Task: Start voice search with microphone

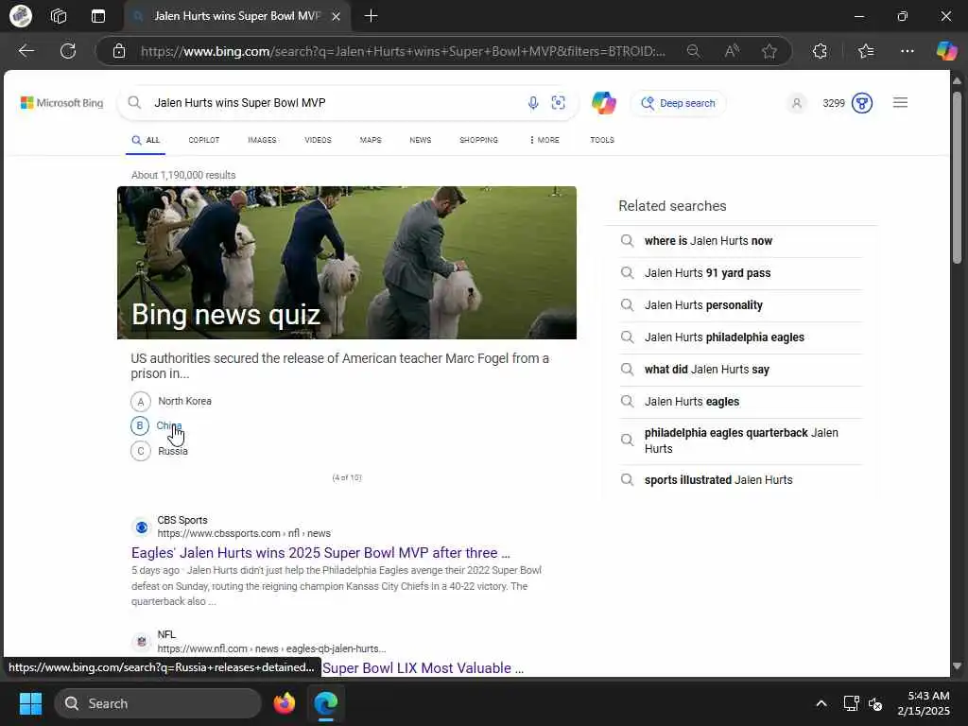Action: pos(533,103)
